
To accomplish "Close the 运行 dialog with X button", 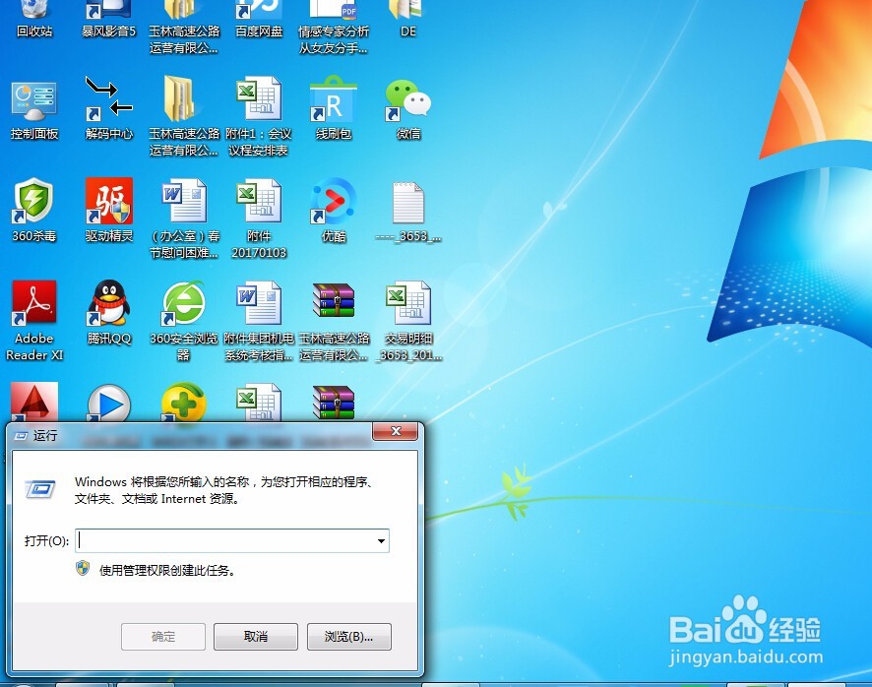I will pyautogui.click(x=396, y=431).
